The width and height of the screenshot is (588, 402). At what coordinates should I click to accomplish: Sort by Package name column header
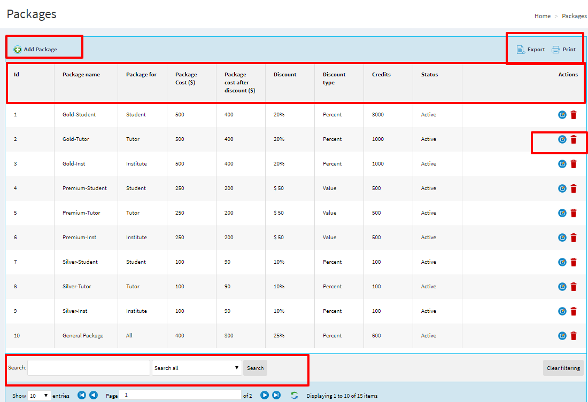coord(81,75)
